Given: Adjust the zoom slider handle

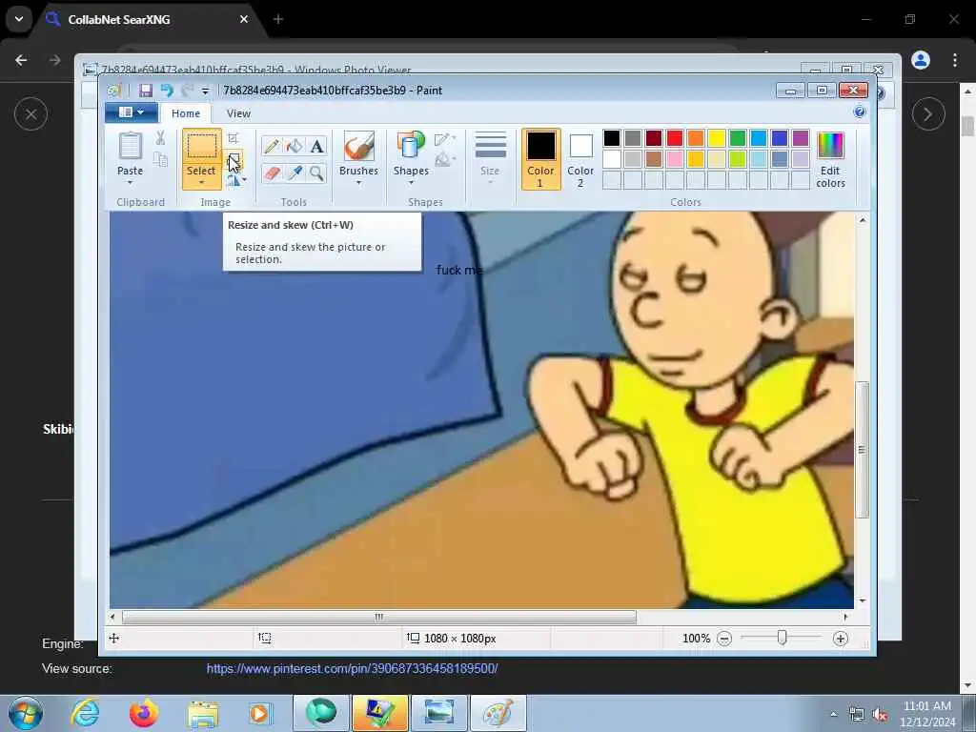Looking at the screenshot, I should point(782,638).
